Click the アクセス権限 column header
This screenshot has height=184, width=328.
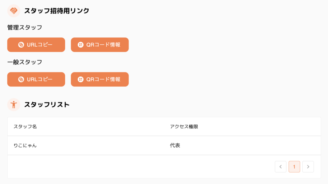click(184, 126)
